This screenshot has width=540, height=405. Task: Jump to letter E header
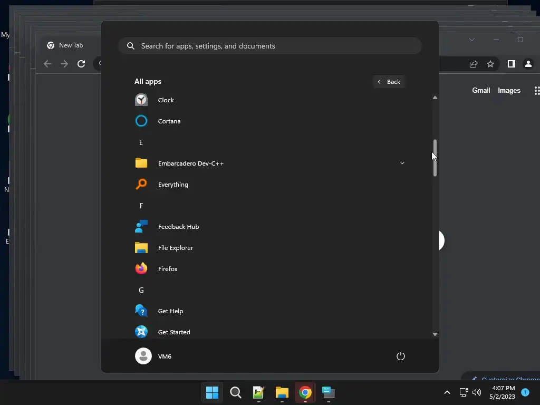click(141, 142)
